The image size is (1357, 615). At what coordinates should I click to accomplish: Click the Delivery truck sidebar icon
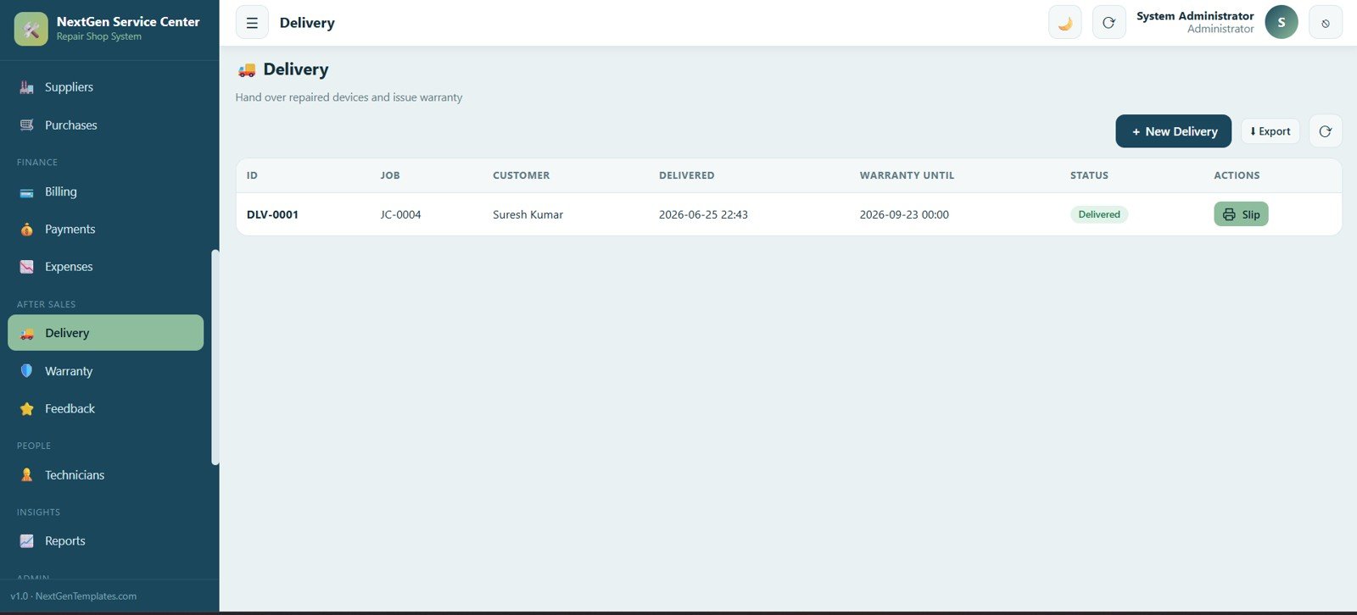[27, 334]
